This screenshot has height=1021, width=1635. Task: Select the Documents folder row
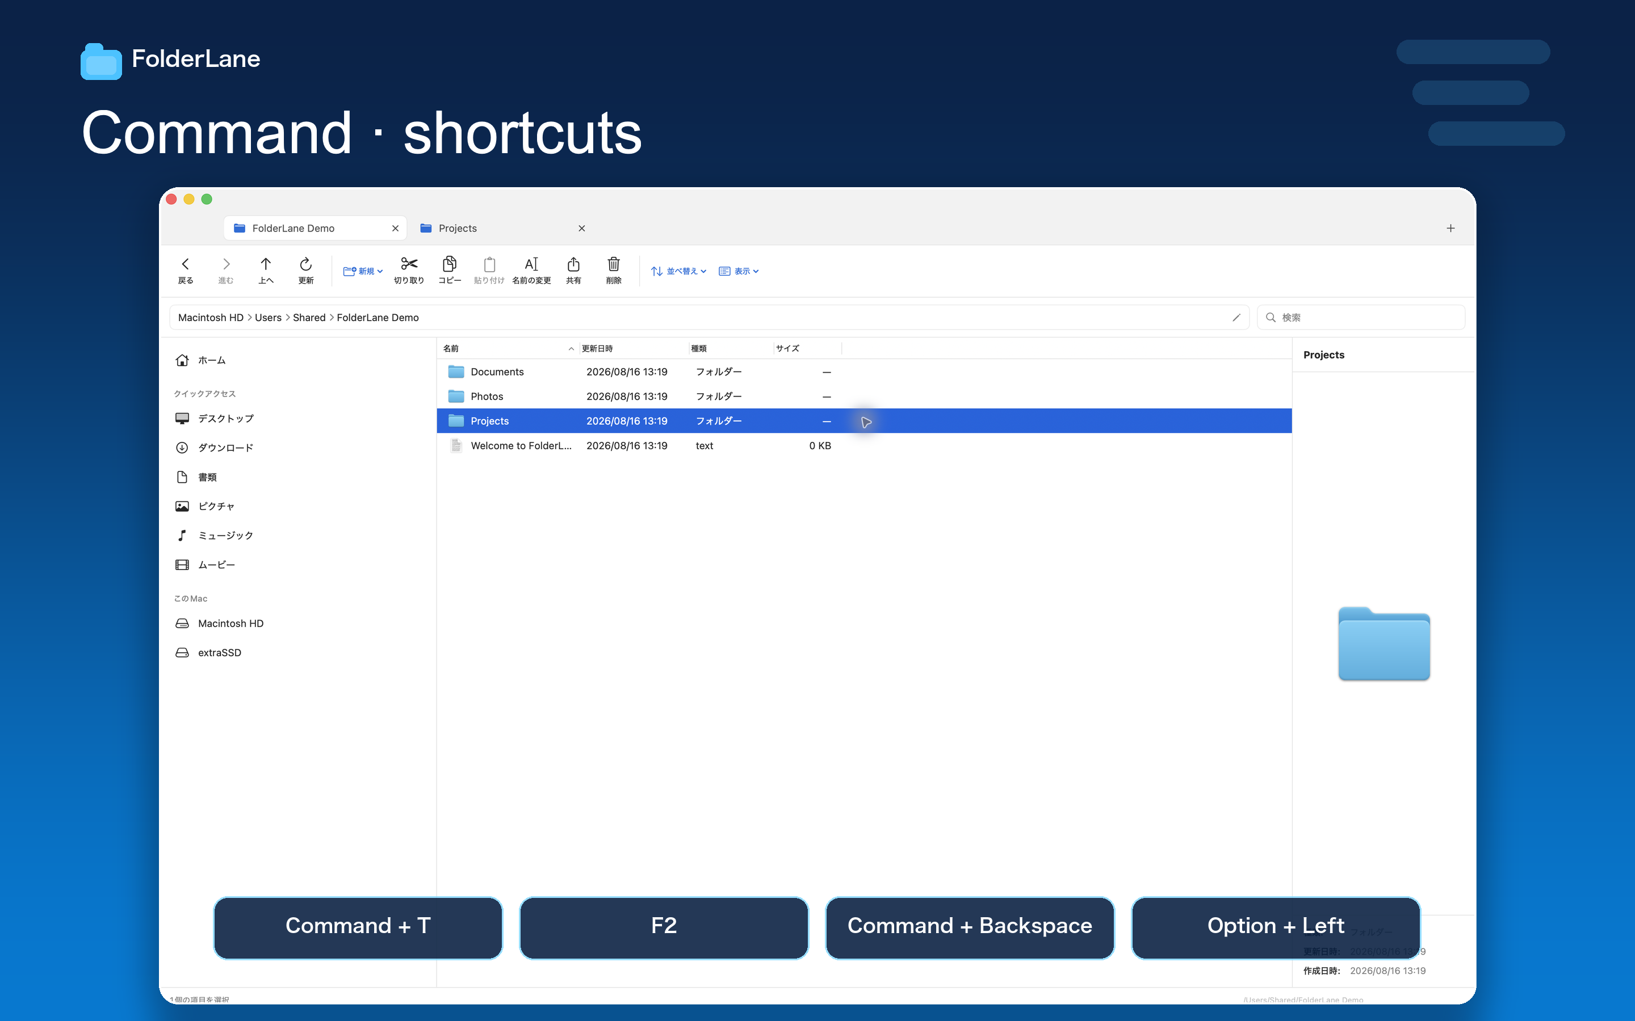(864, 372)
